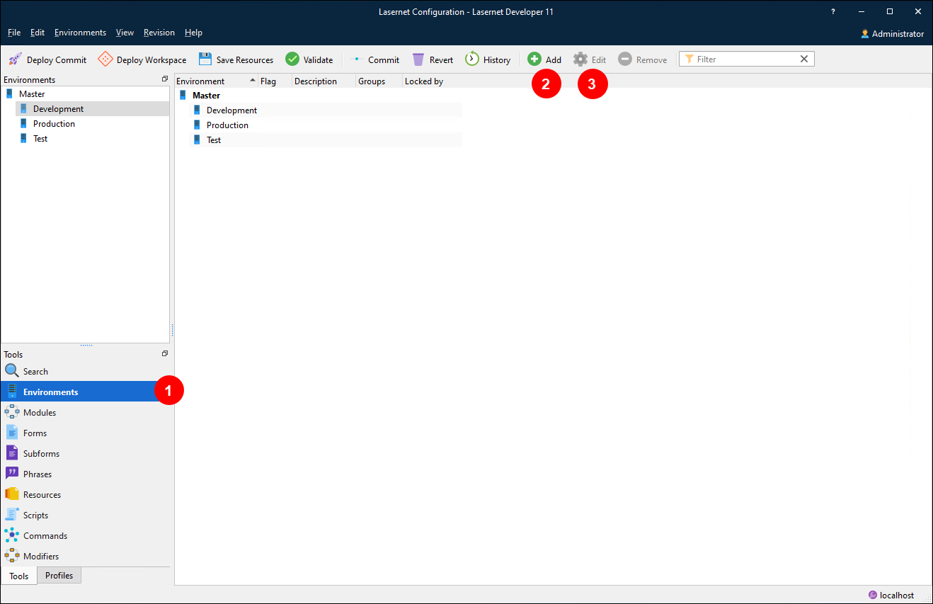933x604 pixels.
Task: Click the Deploy Commit rocket icon
Action: (15, 59)
